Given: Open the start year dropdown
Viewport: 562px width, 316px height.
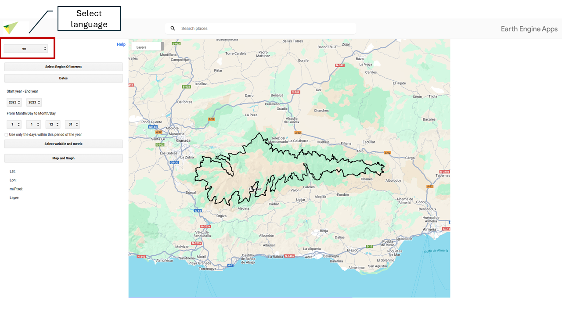Looking at the screenshot, I should click(x=14, y=102).
